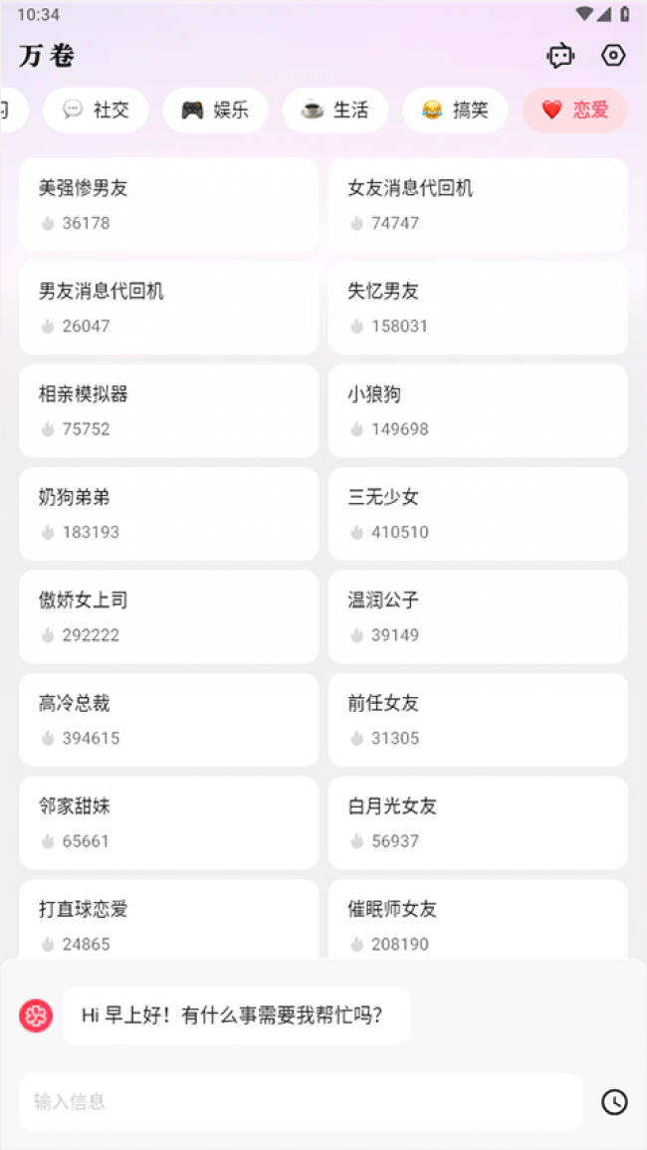Open the 美强惨男友 card
Screen dimensions: 647x1150
[168, 204]
